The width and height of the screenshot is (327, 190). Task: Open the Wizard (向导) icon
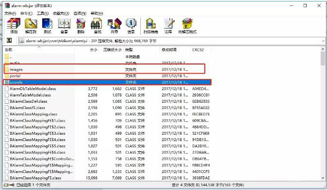click(114, 26)
